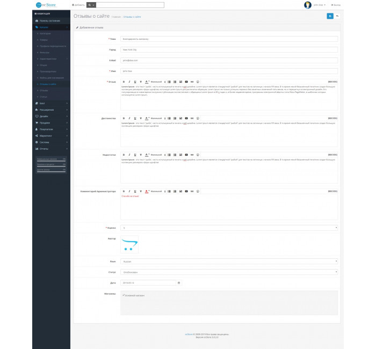
Task: Click the Добавить button in the header
Action: tap(78, 5)
